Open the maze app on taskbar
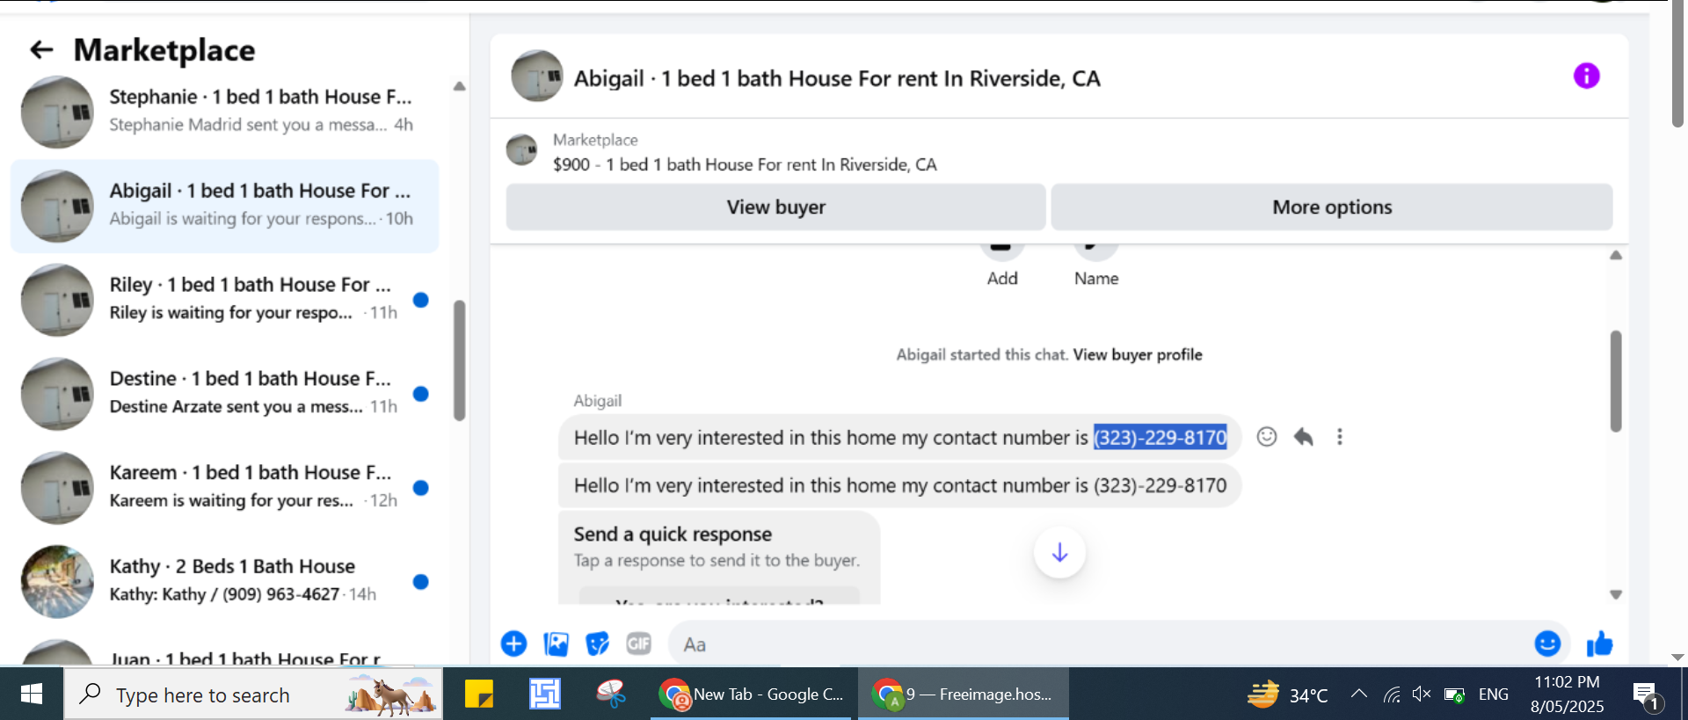Image resolution: width=1688 pixels, height=720 pixels. tap(545, 695)
